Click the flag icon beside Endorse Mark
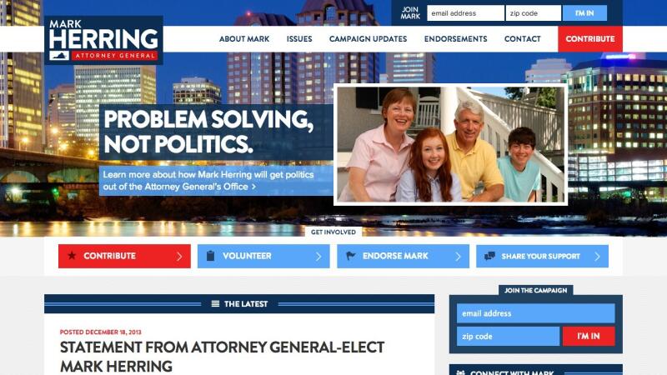The width and height of the screenshot is (667, 375). point(350,256)
